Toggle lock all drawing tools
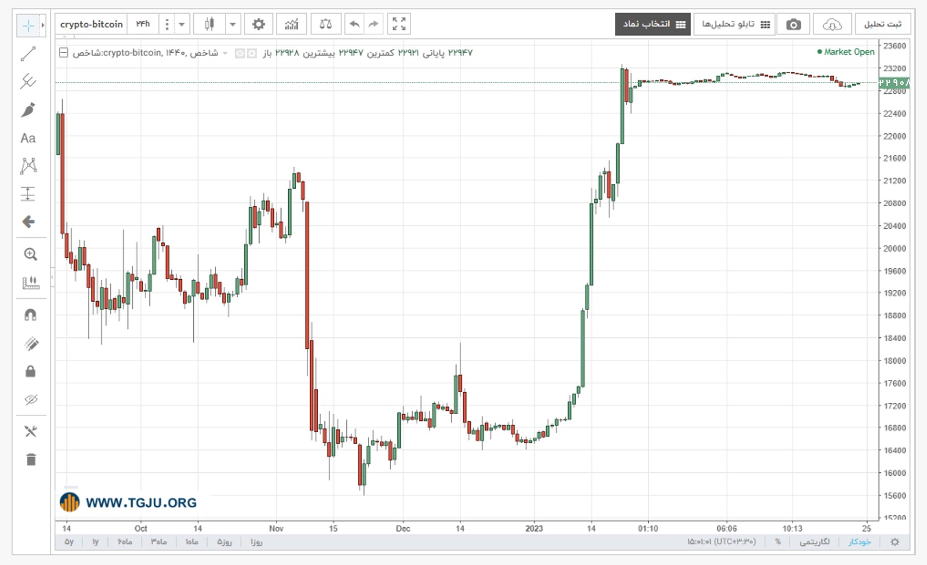927x565 pixels. coord(31,371)
